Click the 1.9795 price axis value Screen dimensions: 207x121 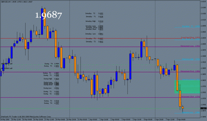[x=203, y=87]
